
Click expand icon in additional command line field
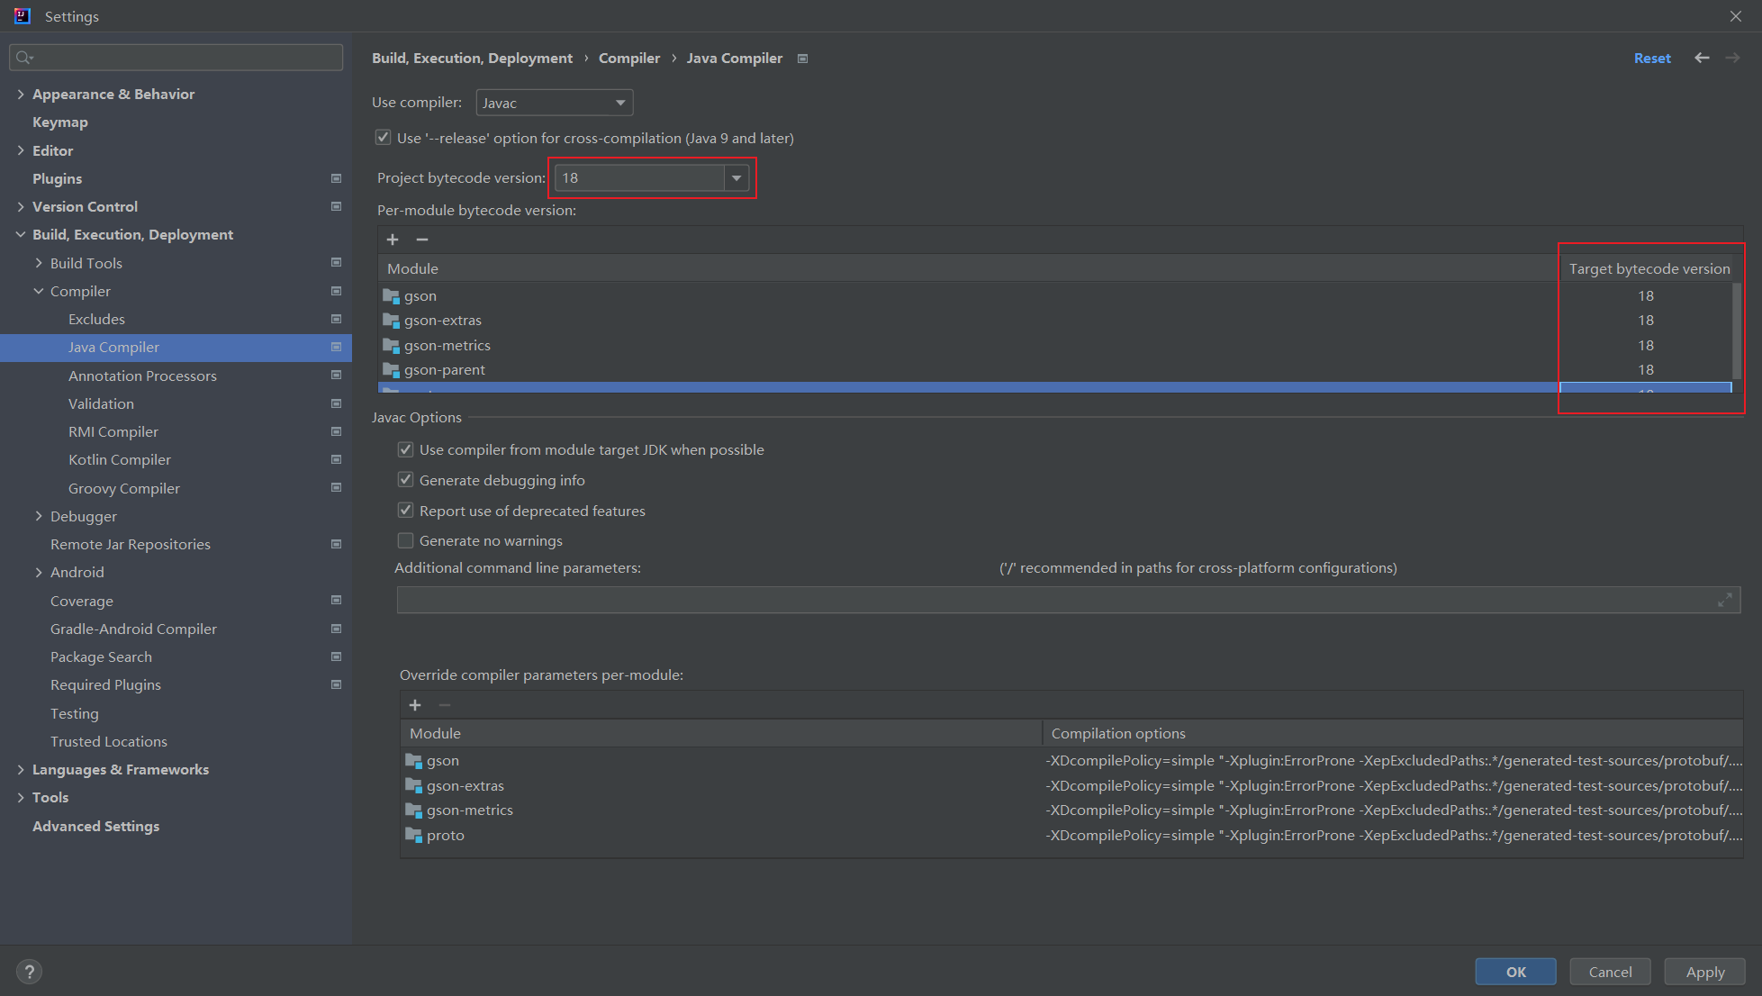tap(1724, 600)
